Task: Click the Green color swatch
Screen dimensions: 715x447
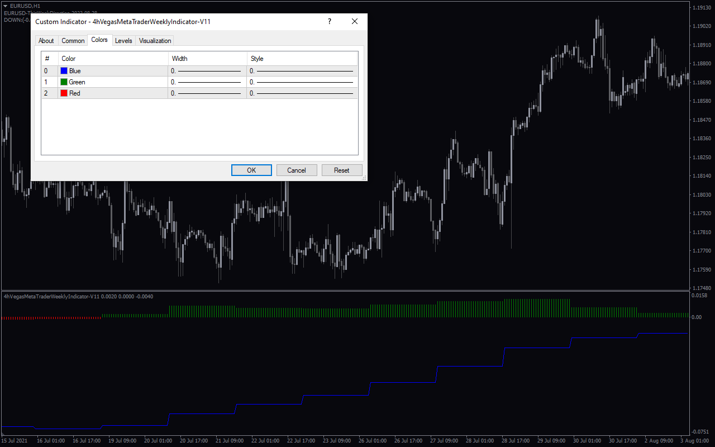Action: click(64, 82)
